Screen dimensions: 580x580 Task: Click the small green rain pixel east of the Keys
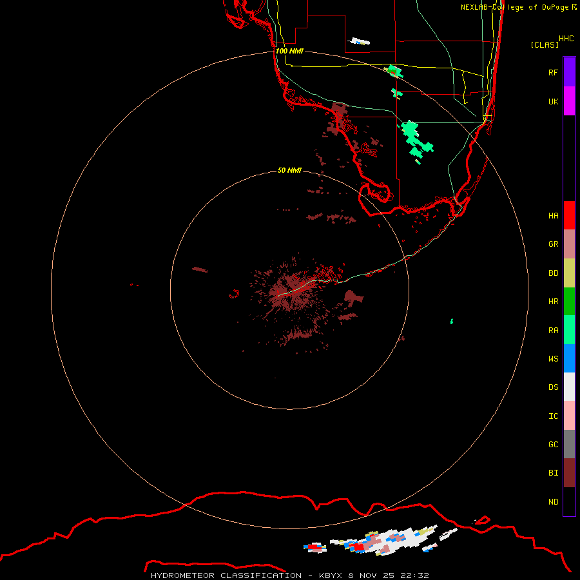452,321
